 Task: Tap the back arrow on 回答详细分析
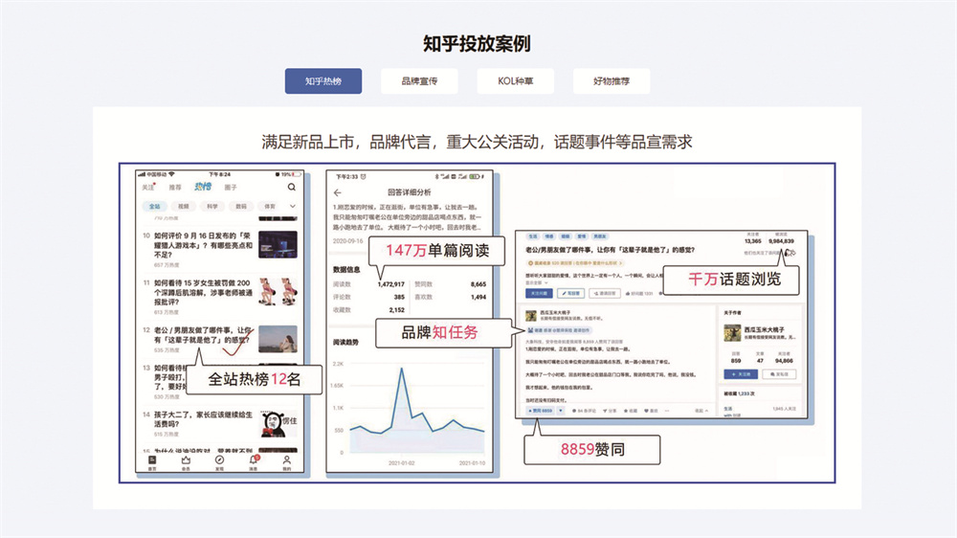pos(337,192)
